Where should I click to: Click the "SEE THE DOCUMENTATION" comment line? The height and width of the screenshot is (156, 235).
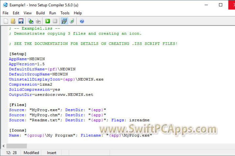pyautogui.click(x=93, y=44)
